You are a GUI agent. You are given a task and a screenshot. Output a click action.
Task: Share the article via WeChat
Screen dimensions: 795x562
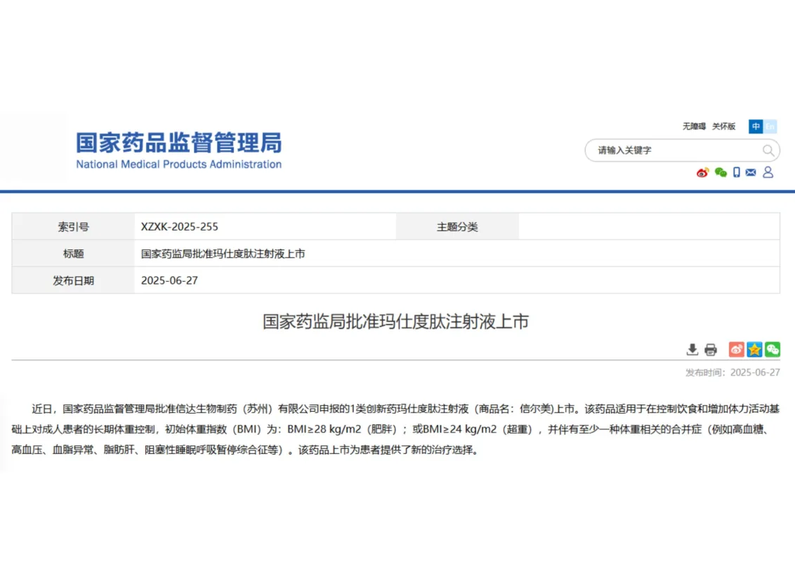click(773, 349)
